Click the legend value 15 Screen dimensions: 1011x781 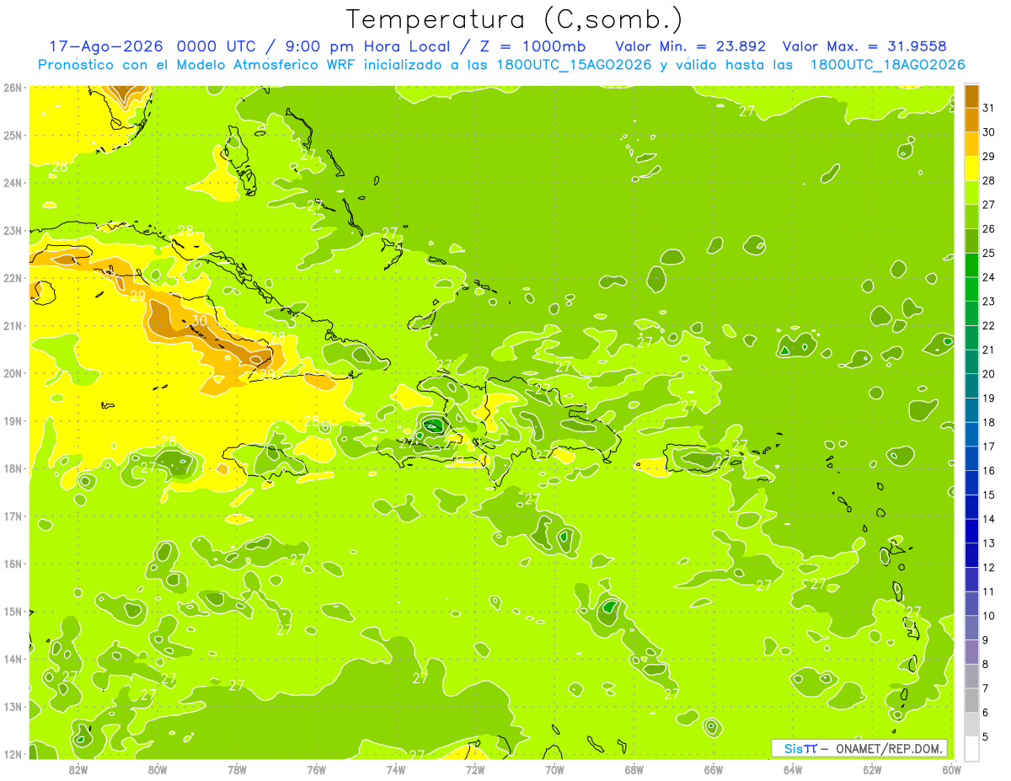click(989, 495)
